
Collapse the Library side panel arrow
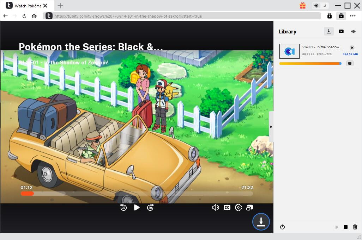271,127
